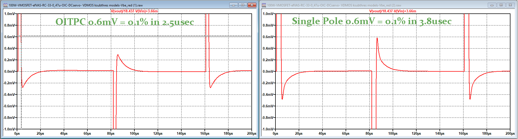This screenshot has width=518, height=139.
Task: Click the 0.6mV axis label in left plot
Action: click(x=10, y=37)
